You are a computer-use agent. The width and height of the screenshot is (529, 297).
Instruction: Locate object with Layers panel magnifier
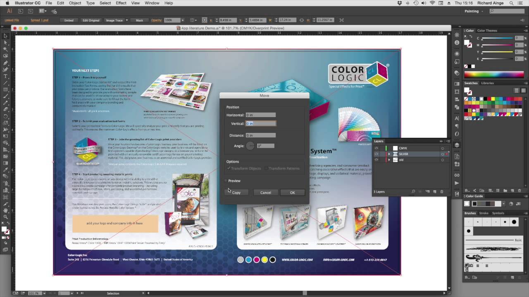point(413,192)
